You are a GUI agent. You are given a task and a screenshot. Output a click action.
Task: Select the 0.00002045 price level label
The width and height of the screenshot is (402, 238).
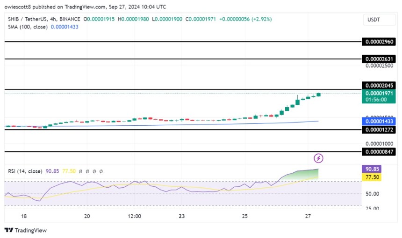379,86
